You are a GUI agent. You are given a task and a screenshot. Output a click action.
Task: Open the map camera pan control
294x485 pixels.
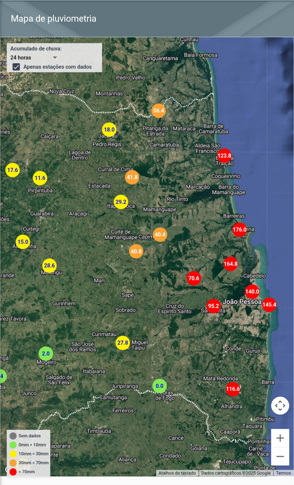click(280, 406)
